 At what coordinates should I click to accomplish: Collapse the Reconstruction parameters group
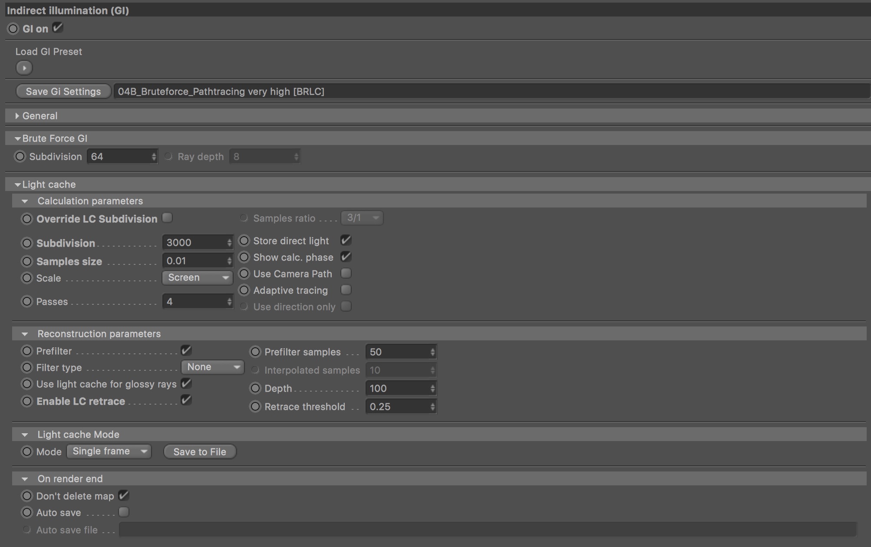click(x=25, y=334)
